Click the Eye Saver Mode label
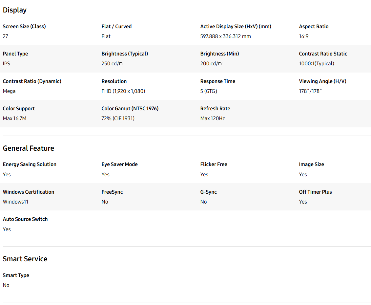Screen dimensions: 371x305 coord(119,164)
